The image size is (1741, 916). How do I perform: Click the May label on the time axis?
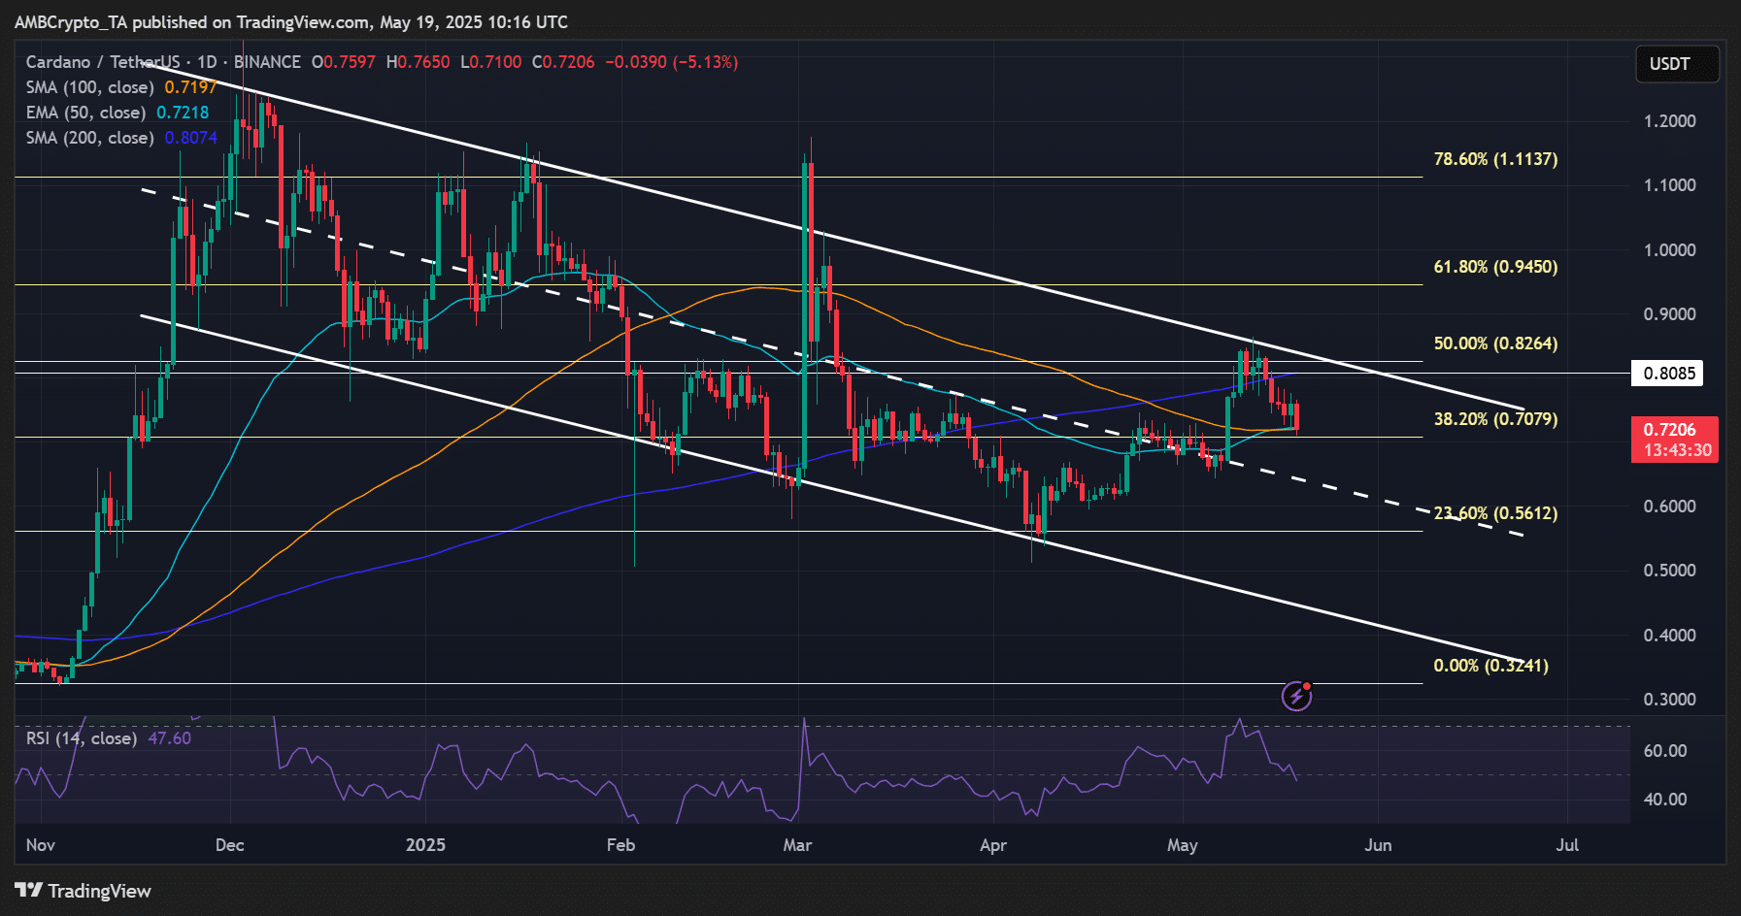tap(1183, 845)
